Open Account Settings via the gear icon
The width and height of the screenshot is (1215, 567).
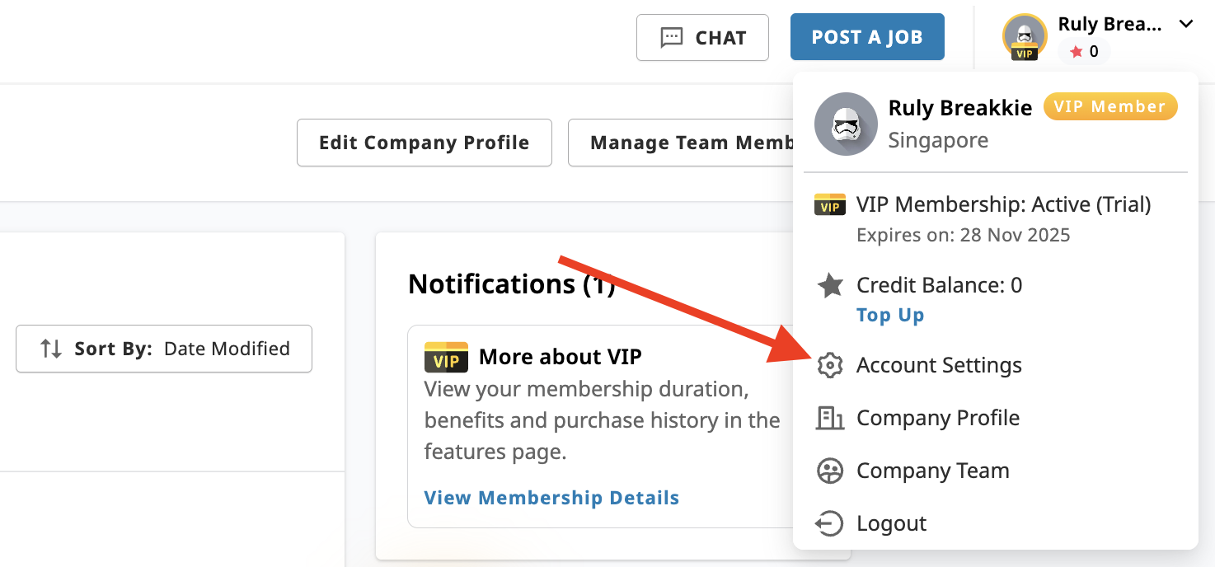(x=830, y=365)
